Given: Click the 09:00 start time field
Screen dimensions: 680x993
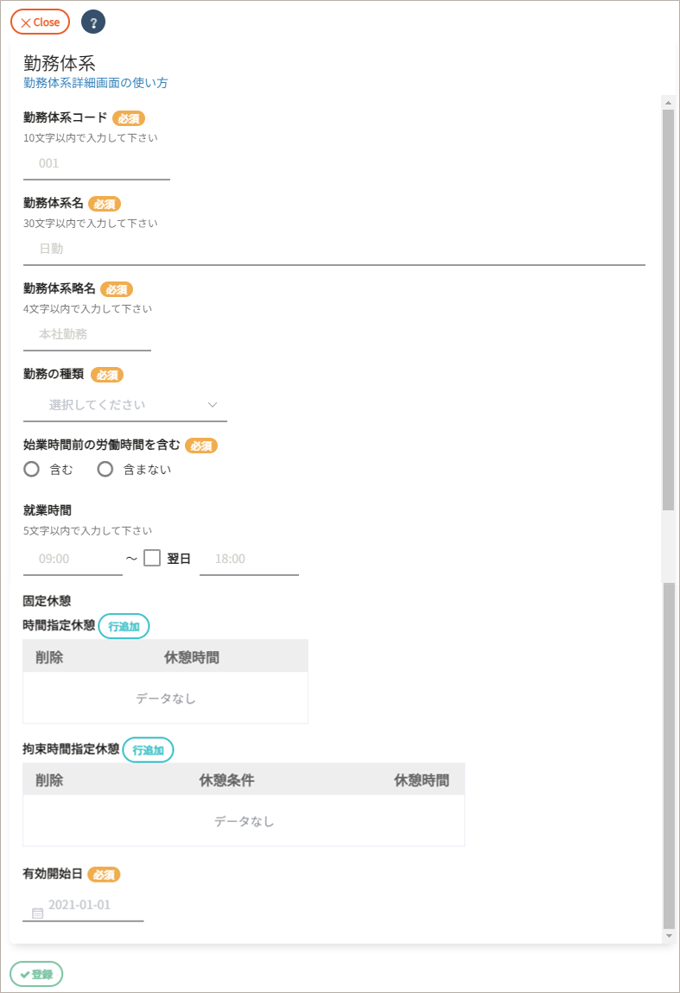Looking at the screenshot, I should [73, 559].
